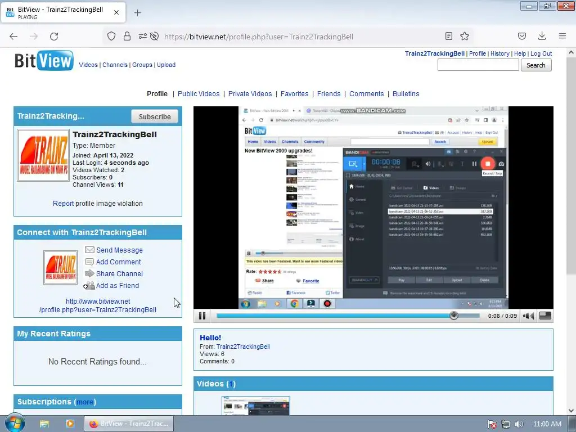
Task: Click the BitView logo
Action: 44,60
